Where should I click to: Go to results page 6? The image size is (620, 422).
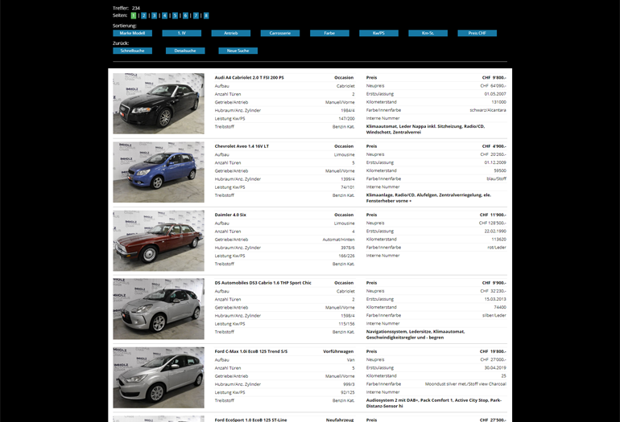pos(185,15)
